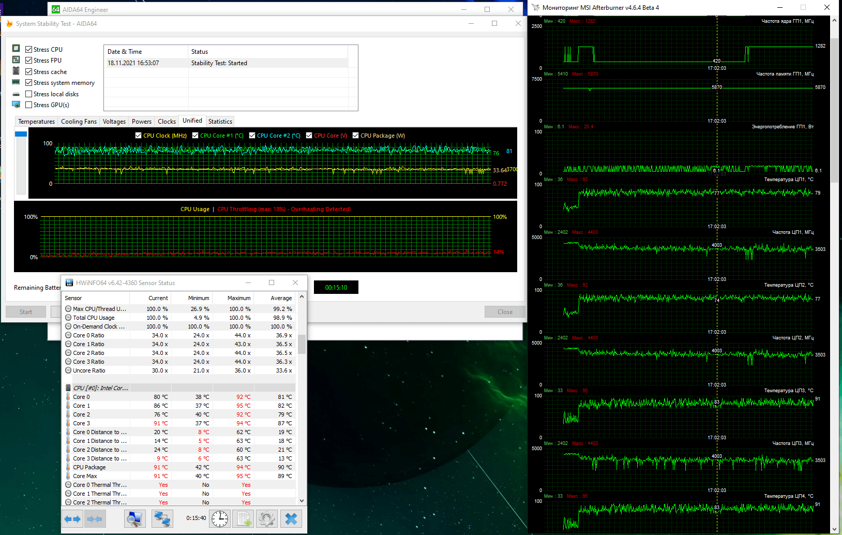Enable Stress local disks checkbox
Screen dimensions: 842x535
pyautogui.click(x=29, y=94)
